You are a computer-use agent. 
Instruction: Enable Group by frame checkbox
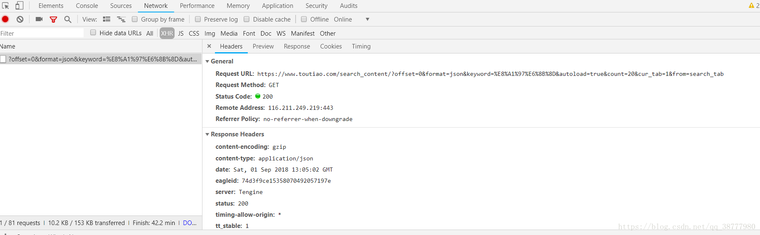pyautogui.click(x=135, y=19)
